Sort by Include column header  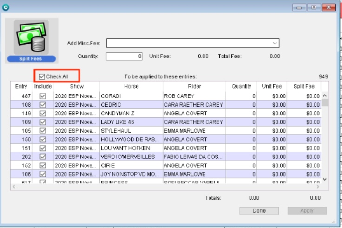[43, 86]
